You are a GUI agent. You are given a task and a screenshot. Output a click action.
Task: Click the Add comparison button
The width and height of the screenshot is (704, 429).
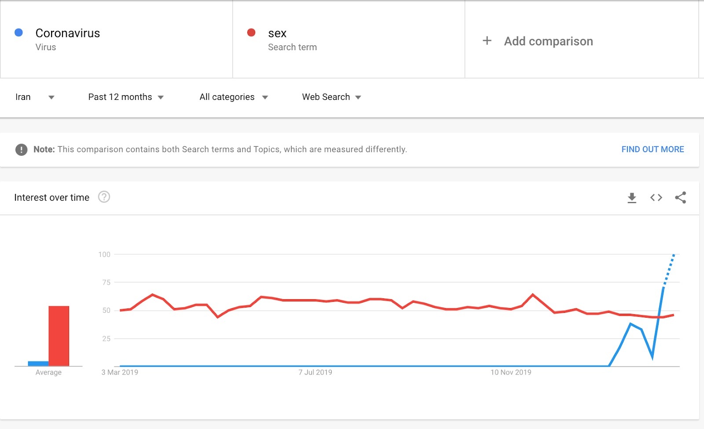(548, 41)
